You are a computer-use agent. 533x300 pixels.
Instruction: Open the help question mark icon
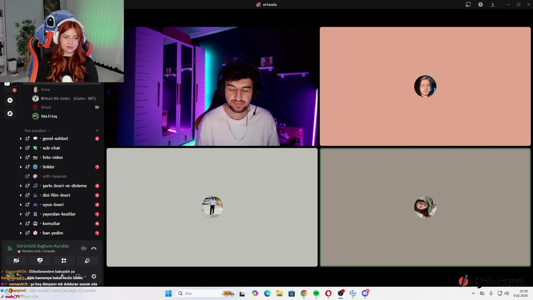click(x=481, y=5)
